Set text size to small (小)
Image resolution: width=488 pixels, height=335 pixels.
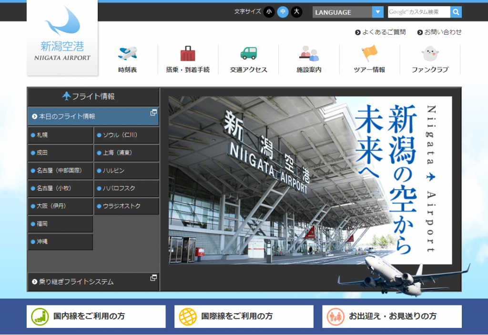[x=269, y=12]
